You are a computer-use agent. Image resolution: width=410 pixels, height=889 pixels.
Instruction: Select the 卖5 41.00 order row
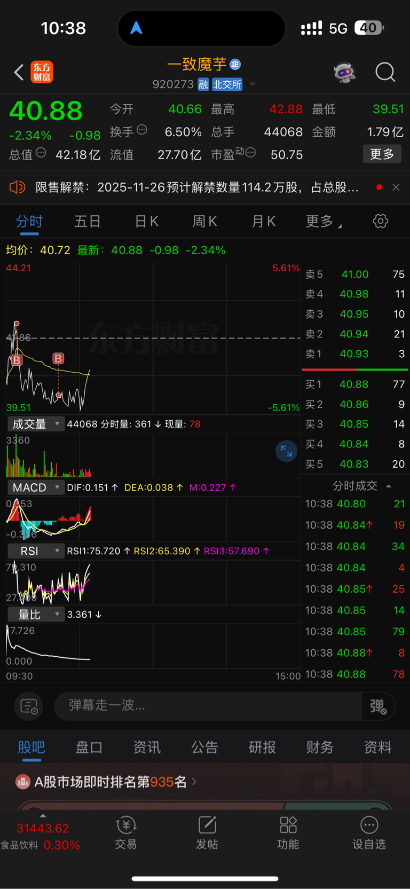point(355,274)
